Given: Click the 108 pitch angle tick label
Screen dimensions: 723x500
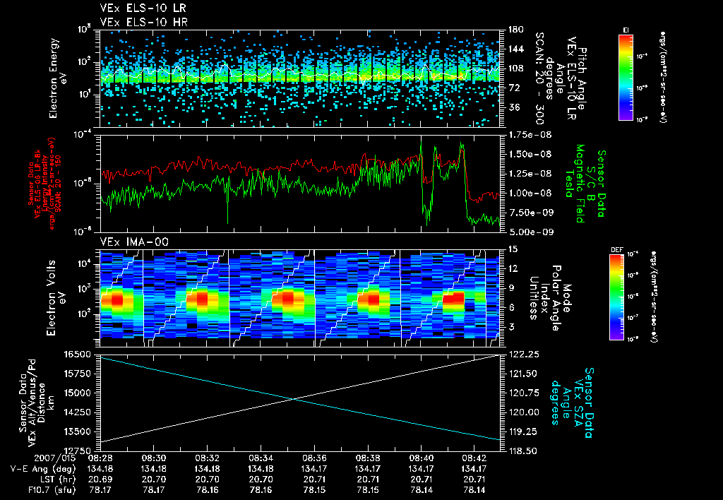Looking at the screenshot, I should click(515, 69).
